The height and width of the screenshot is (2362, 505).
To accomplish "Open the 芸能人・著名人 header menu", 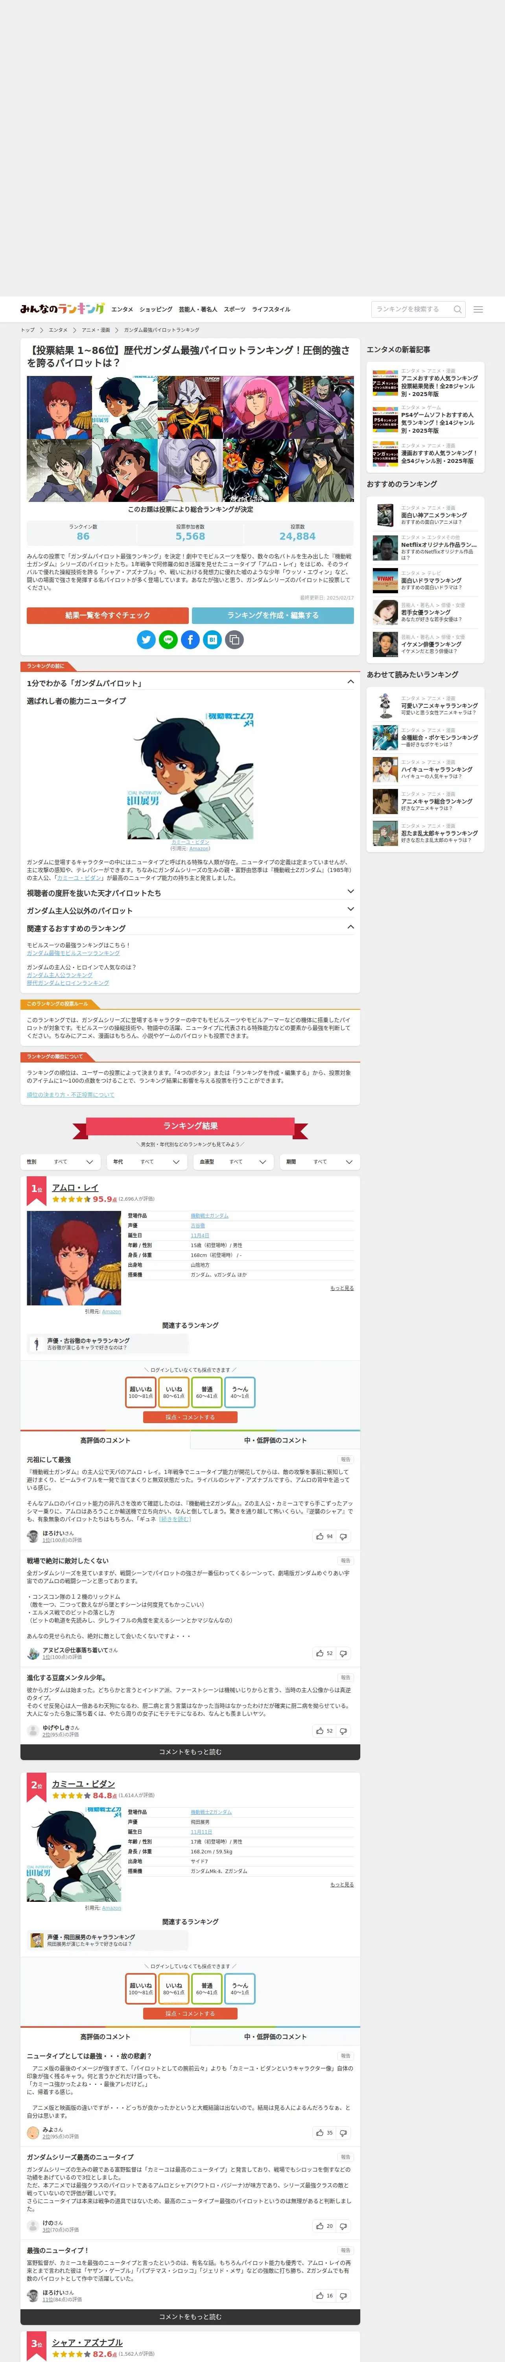I will (x=198, y=309).
